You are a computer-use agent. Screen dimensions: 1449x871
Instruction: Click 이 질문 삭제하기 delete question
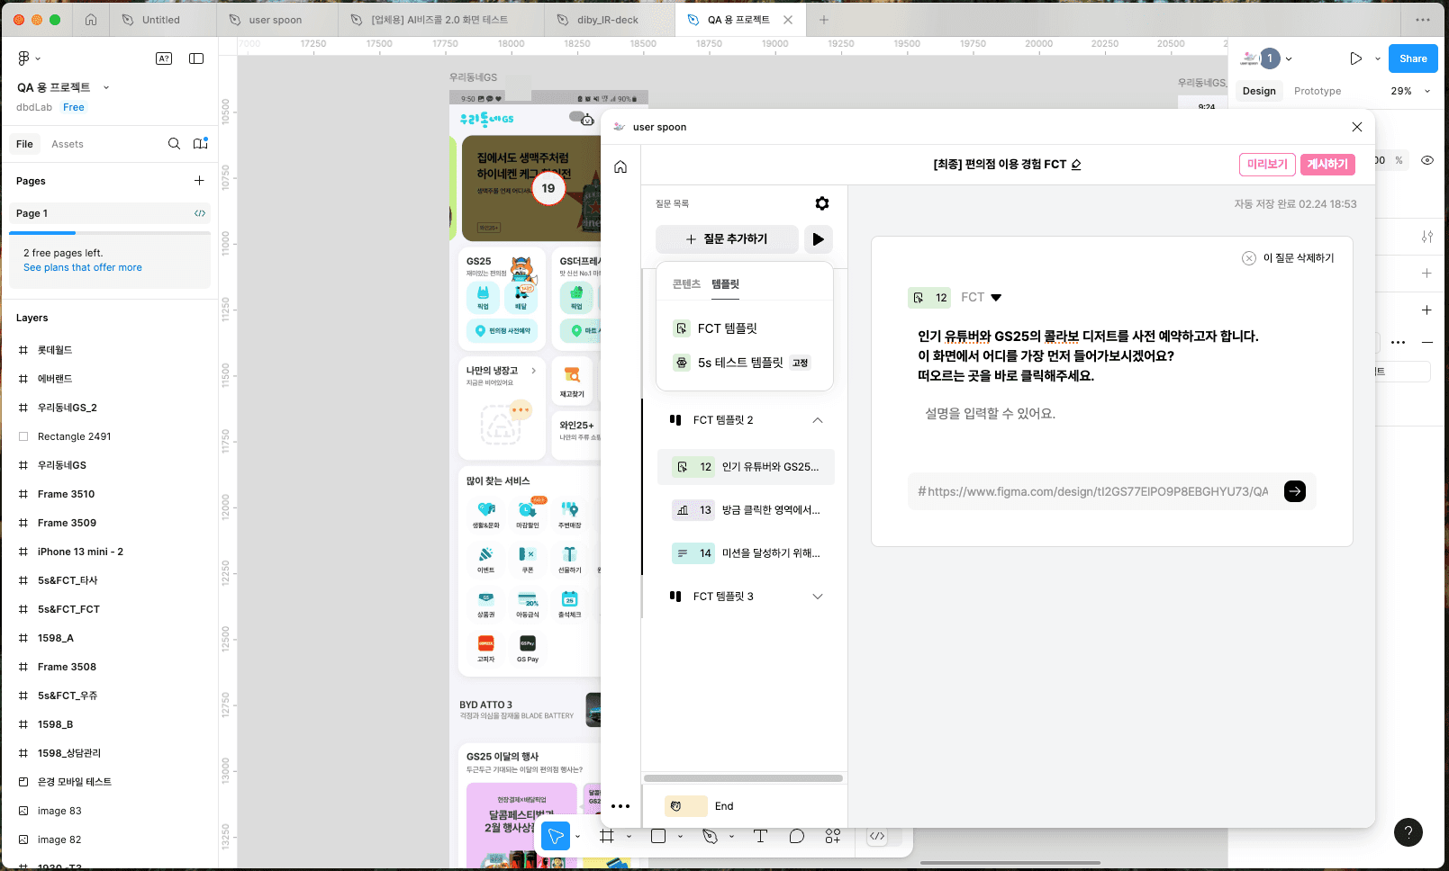click(1288, 258)
